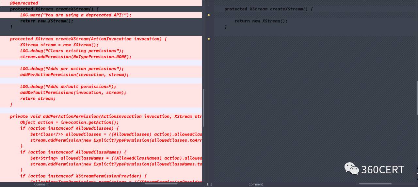Click right pane "protected XStream createXStream()" line

pos(268,9)
